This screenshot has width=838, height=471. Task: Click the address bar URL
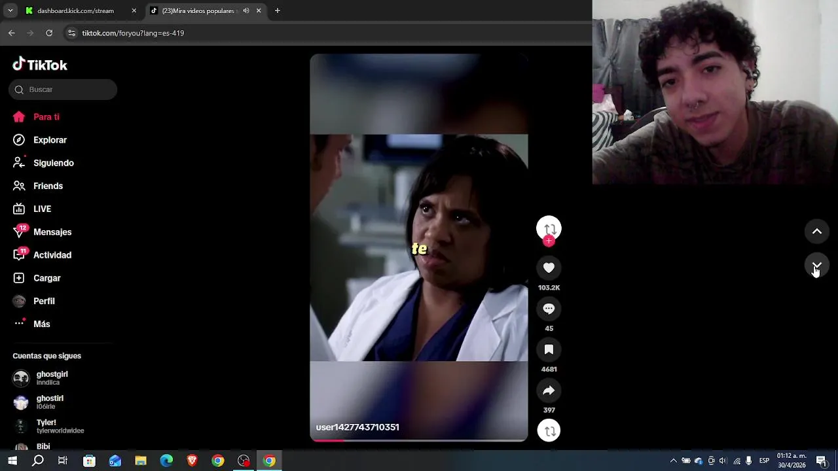pos(133,33)
